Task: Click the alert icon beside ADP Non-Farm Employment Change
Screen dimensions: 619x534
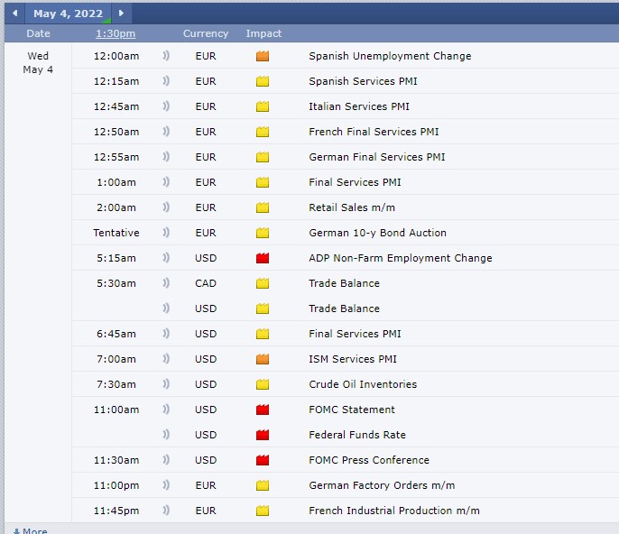Action: [x=166, y=258]
